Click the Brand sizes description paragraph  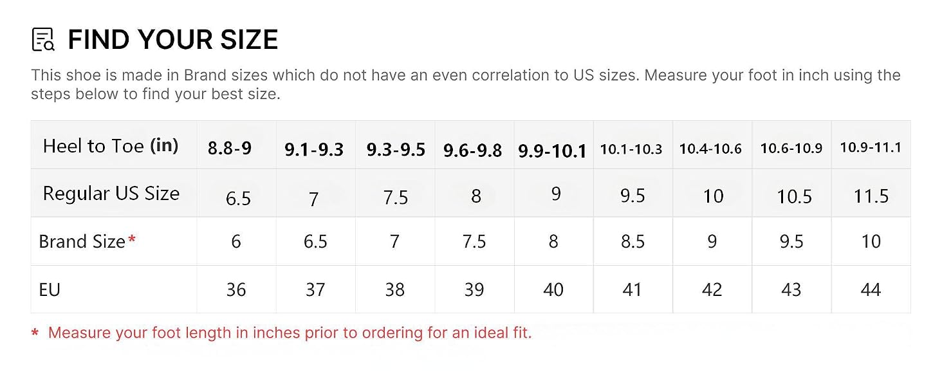point(466,84)
